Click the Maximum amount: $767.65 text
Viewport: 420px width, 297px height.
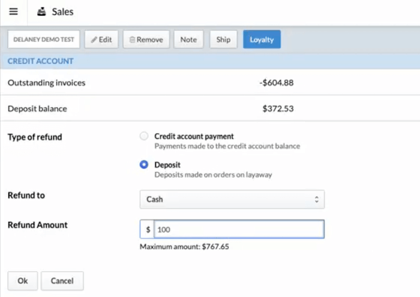[184, 247]
